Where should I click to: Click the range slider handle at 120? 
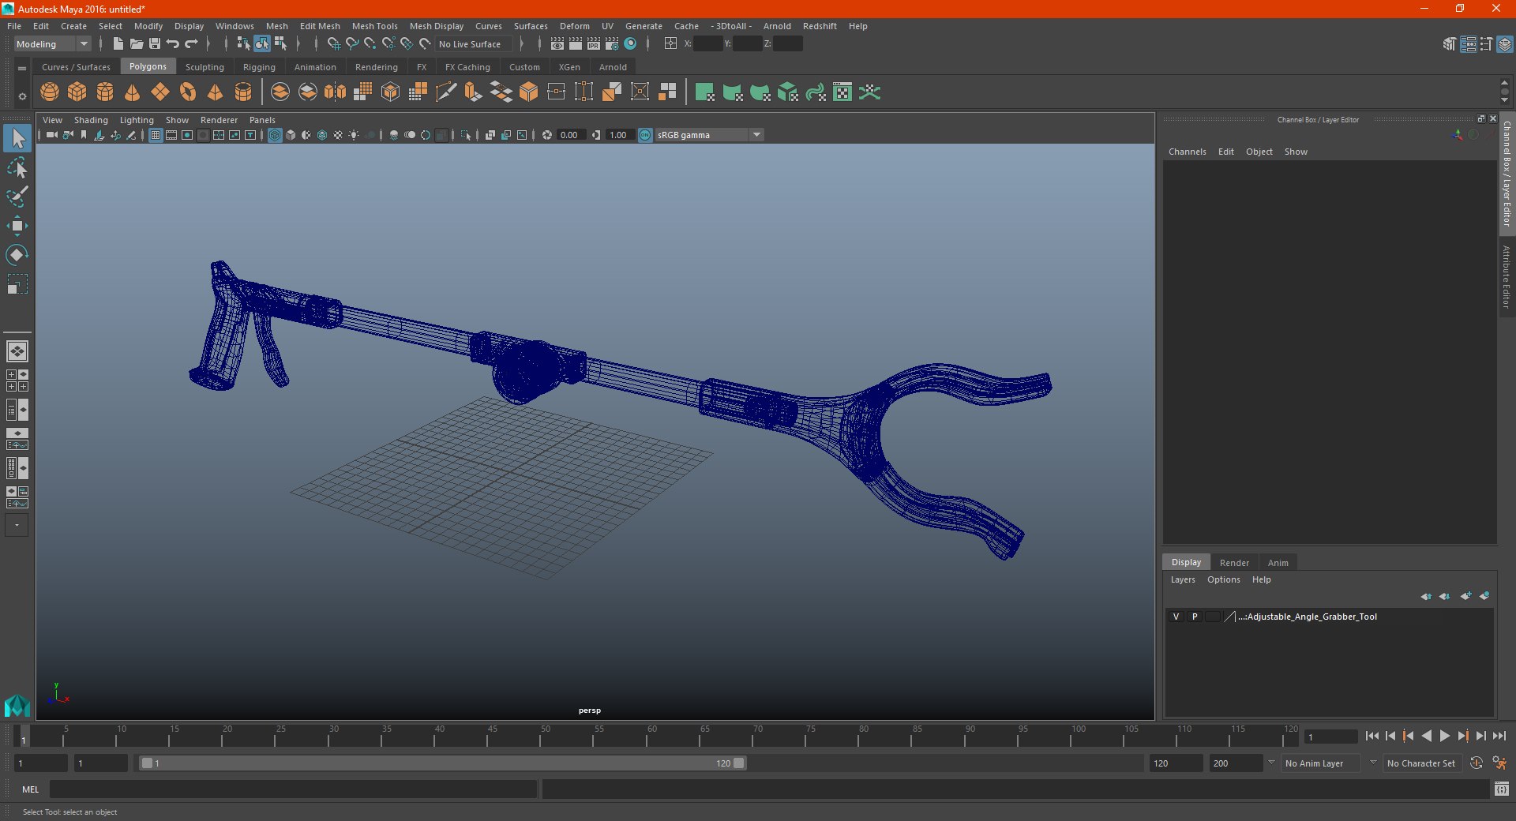[739, 763]
